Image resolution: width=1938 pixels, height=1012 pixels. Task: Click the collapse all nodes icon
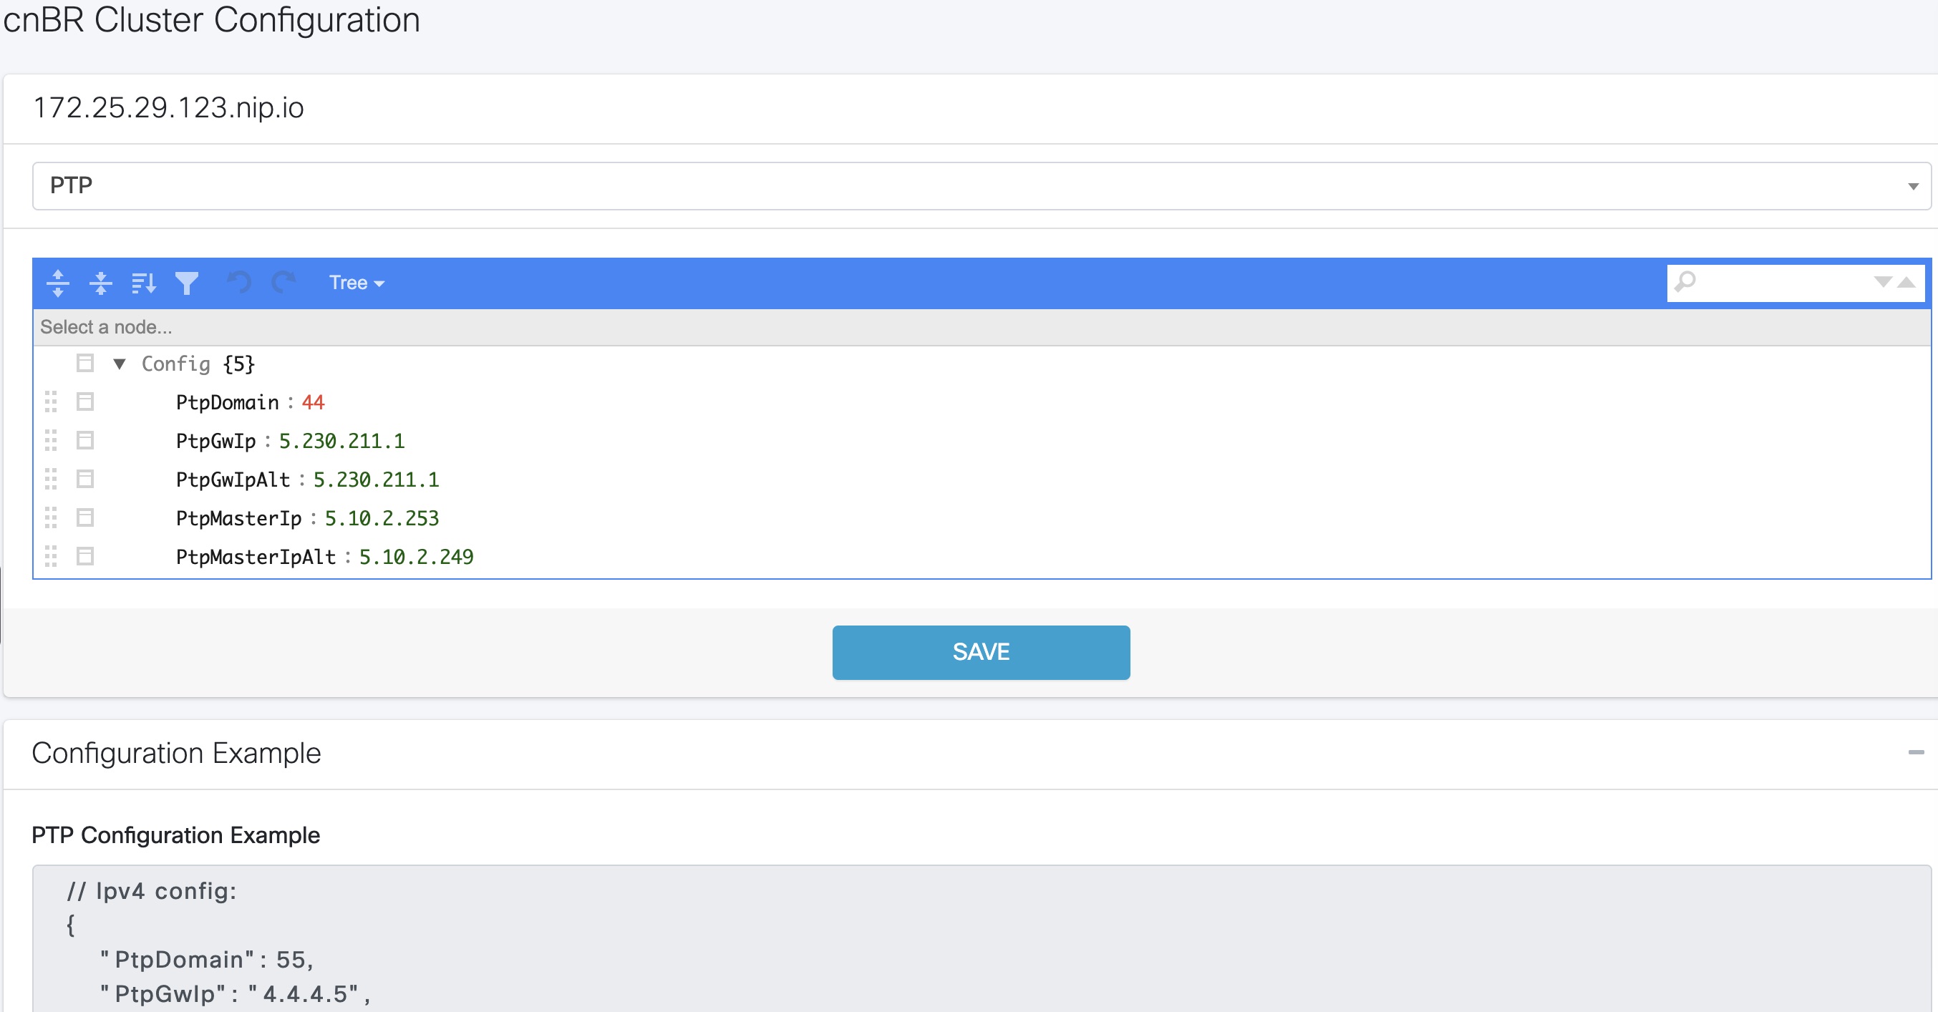click(x=101, y=282)
